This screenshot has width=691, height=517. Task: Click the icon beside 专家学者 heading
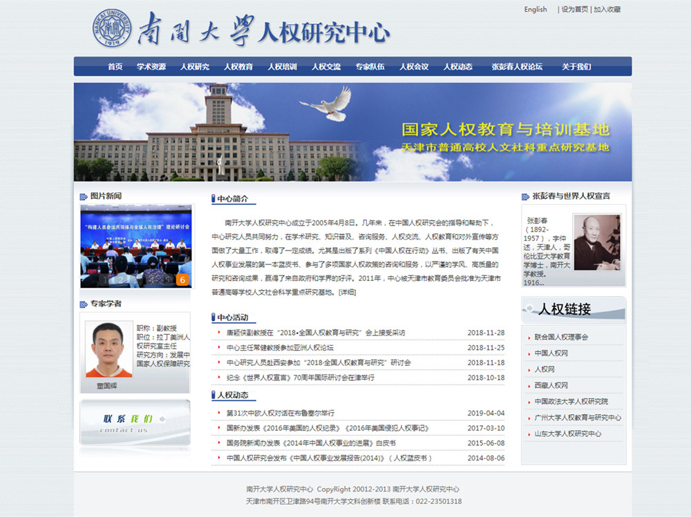pyautogui.click(x=84, y=304)
